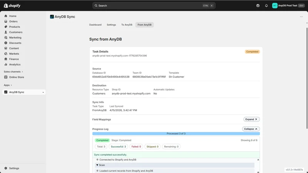Screen dimensions: 308x173
Task: Click the log panel scroll-up arrow
Action: pyautogui.click(x=258, y=160)
